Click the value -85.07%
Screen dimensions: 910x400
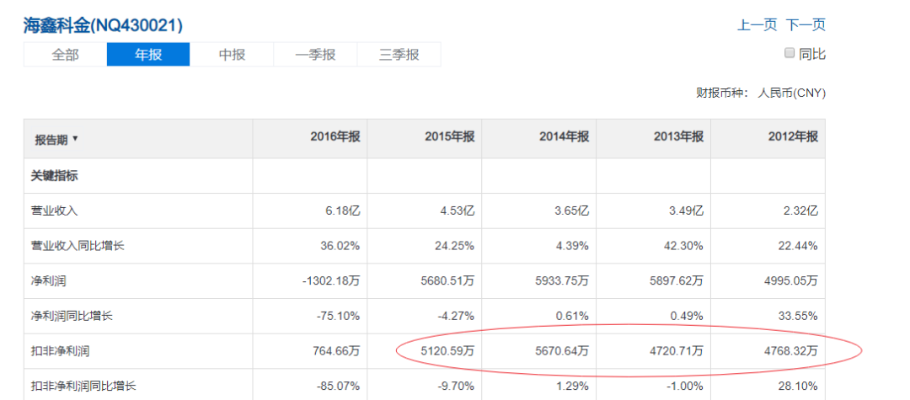[340, 386]
